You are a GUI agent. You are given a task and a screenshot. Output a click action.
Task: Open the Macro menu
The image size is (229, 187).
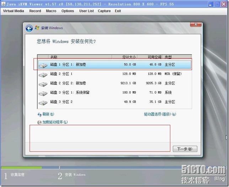[51, 11]
